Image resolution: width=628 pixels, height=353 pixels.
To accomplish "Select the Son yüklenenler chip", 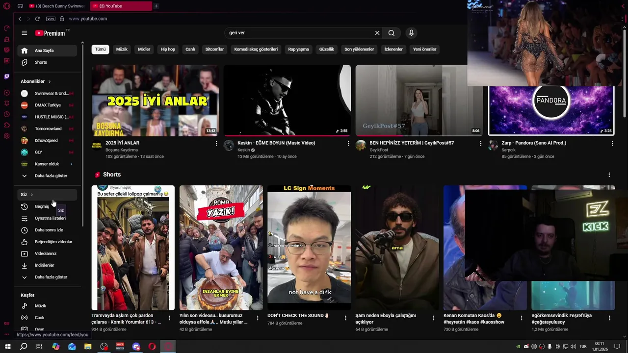I will pyautogui.click(x=359, y=49).
